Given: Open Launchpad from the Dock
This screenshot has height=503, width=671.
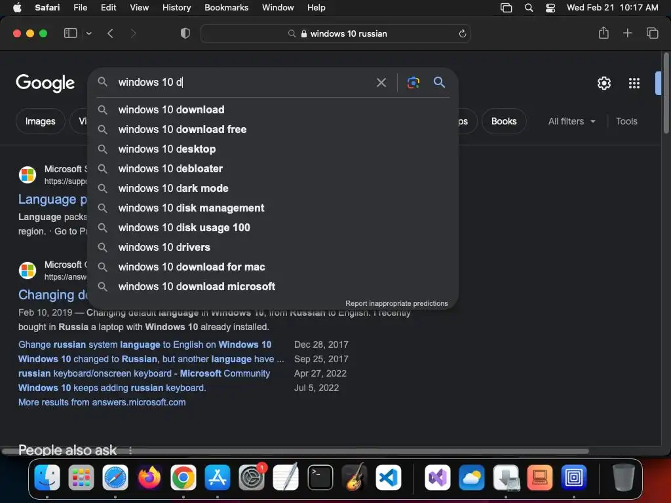Looking at the screenshot, I should 81,477.
